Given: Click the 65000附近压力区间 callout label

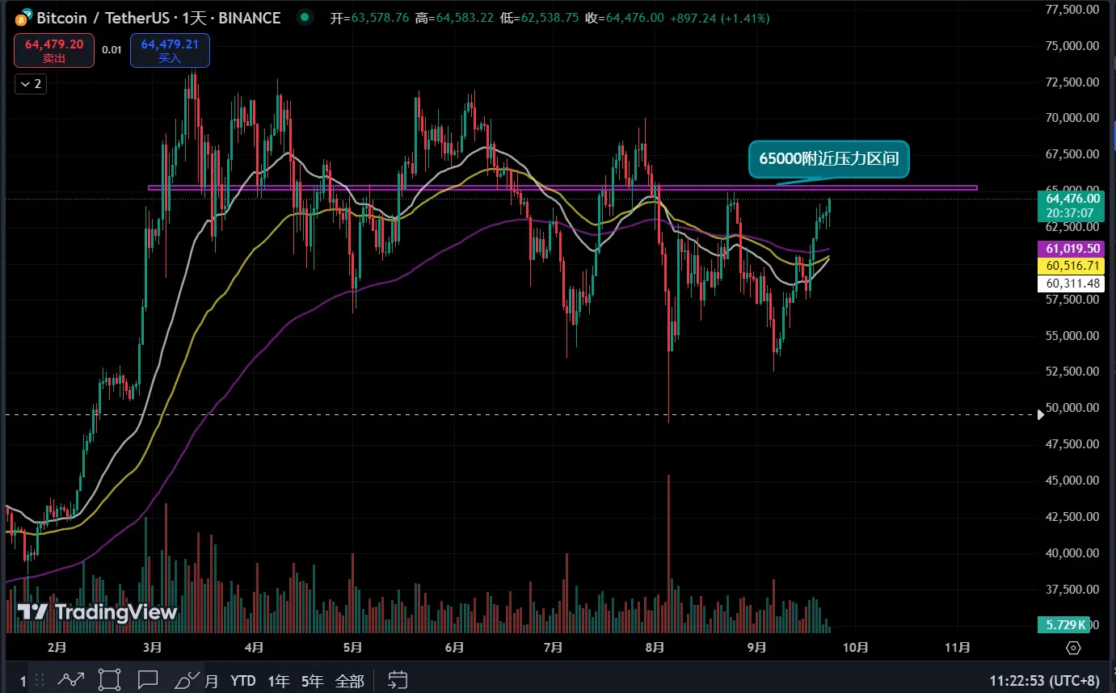Looking at the screenshot, I should 830,159.
